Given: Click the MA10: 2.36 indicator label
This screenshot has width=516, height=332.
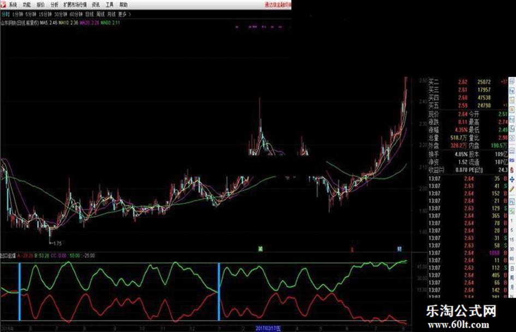Looking at the screenshot, I should point(69,23).
